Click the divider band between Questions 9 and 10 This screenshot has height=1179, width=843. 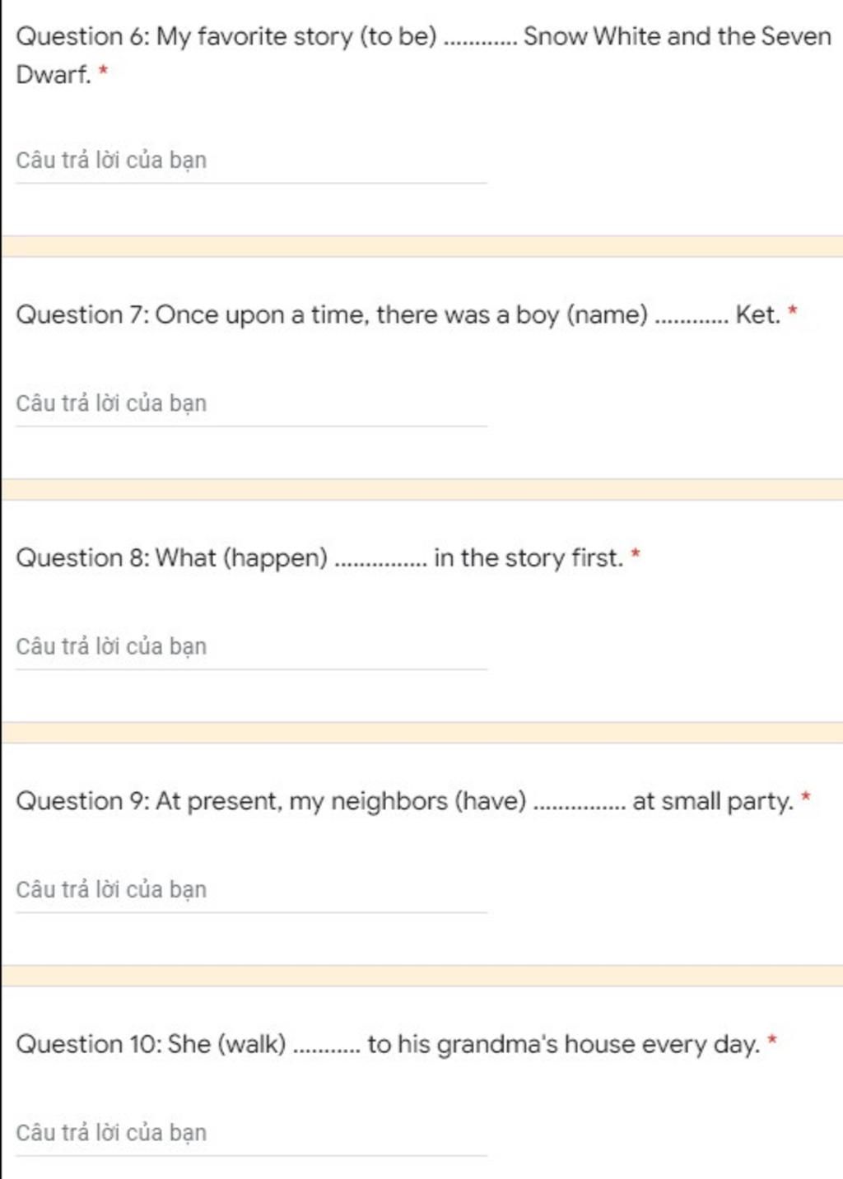coord(421,975)
